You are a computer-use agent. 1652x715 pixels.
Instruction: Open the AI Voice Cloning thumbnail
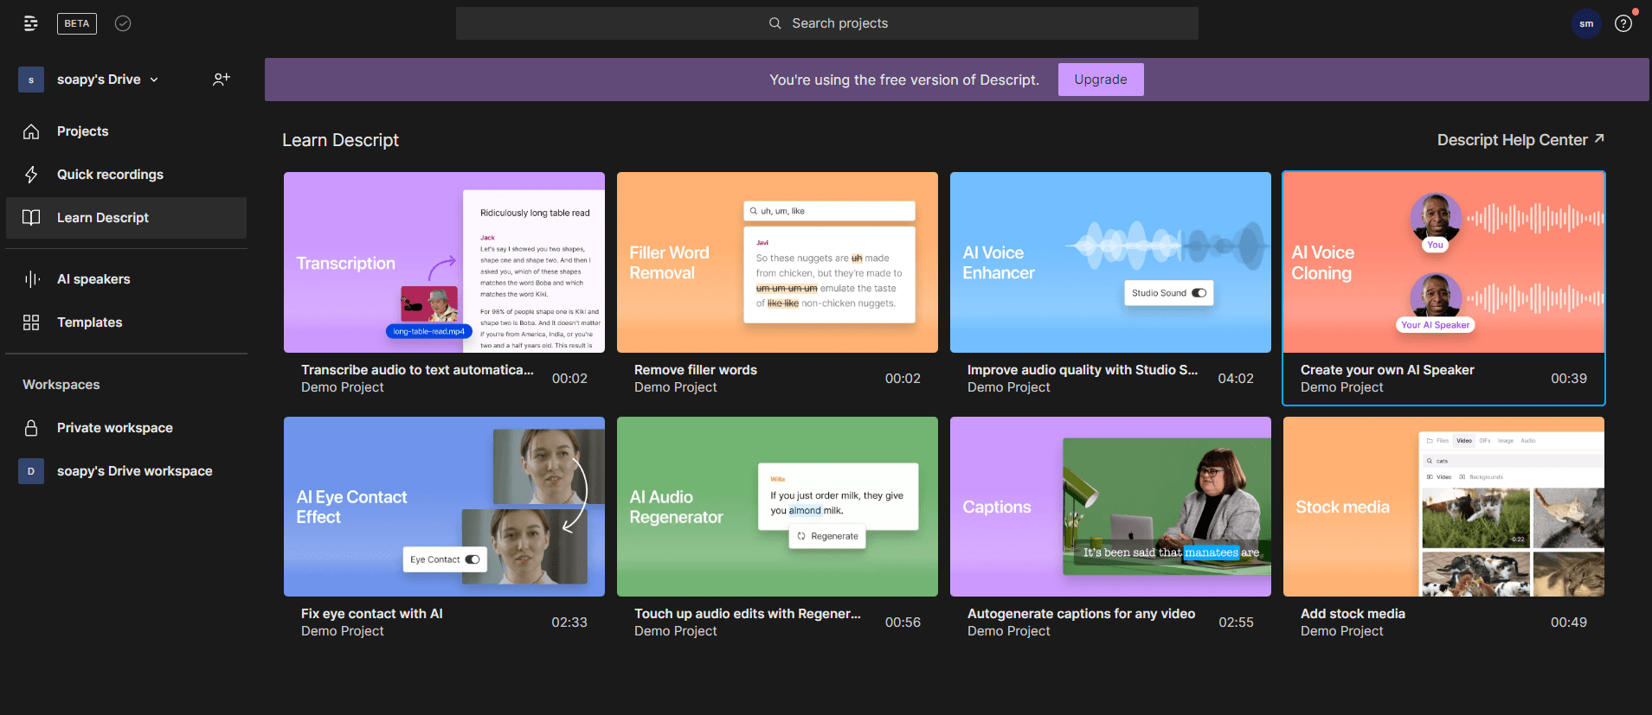(1443, 262)
